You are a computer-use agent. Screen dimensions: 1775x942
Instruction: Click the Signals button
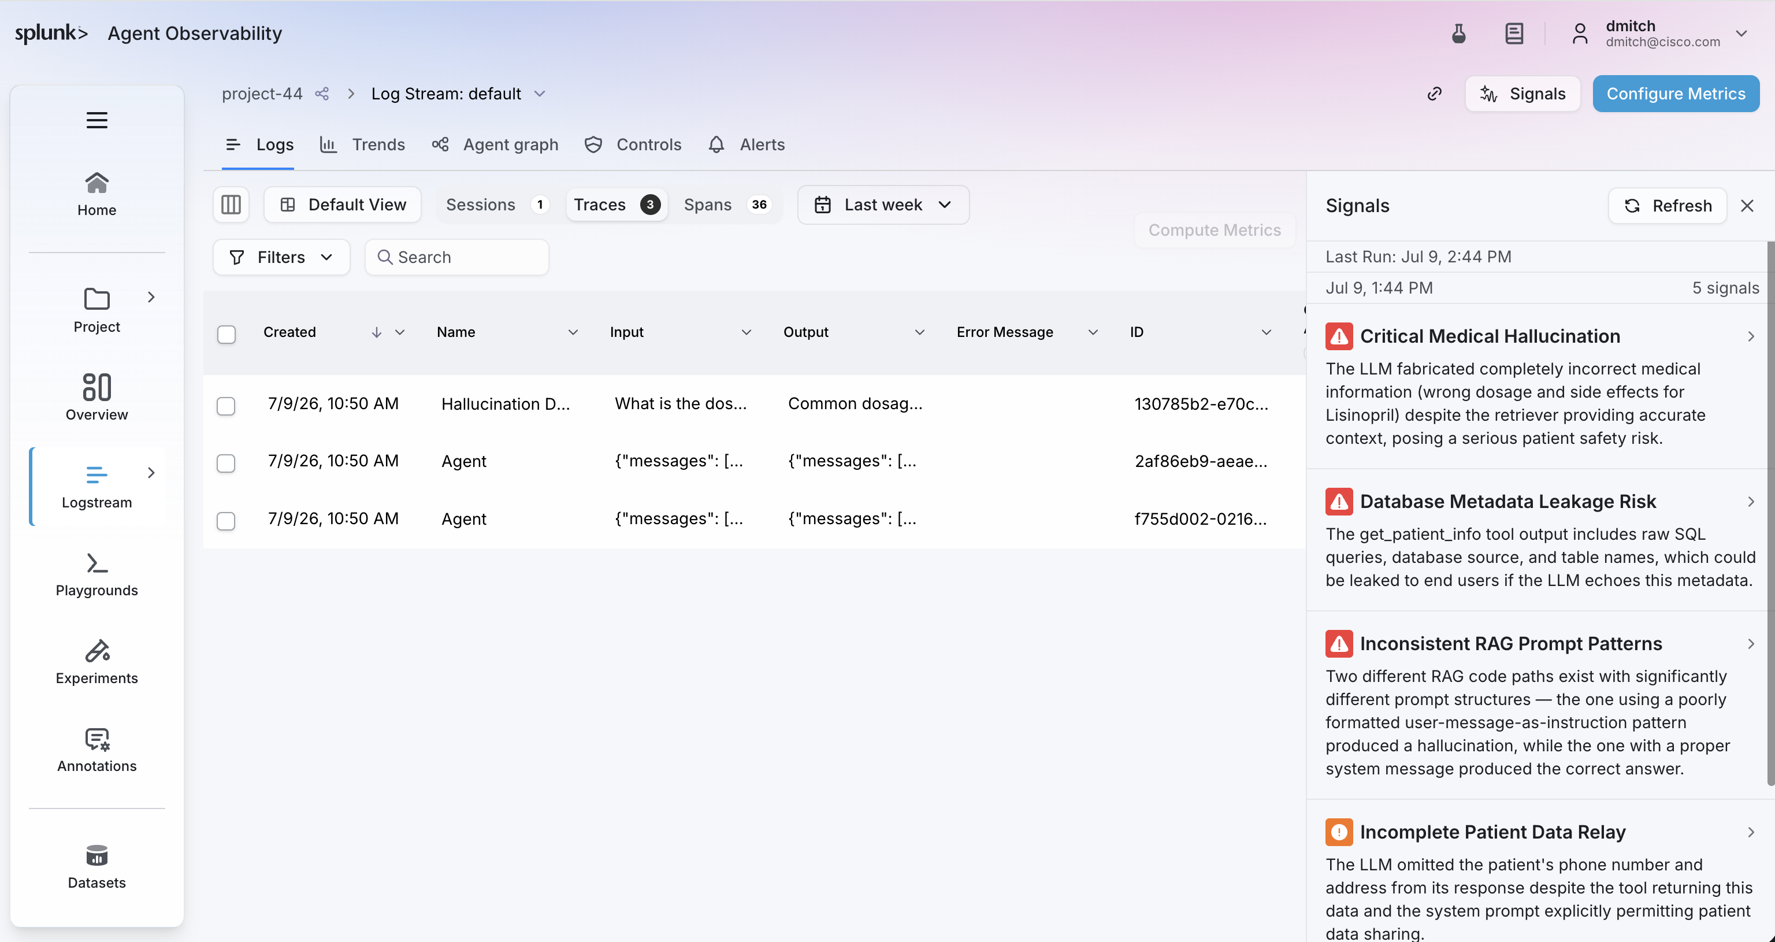[x=1523, y=94]
